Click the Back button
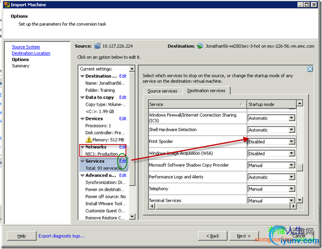 pyautogui.click(x=212, y=236)
